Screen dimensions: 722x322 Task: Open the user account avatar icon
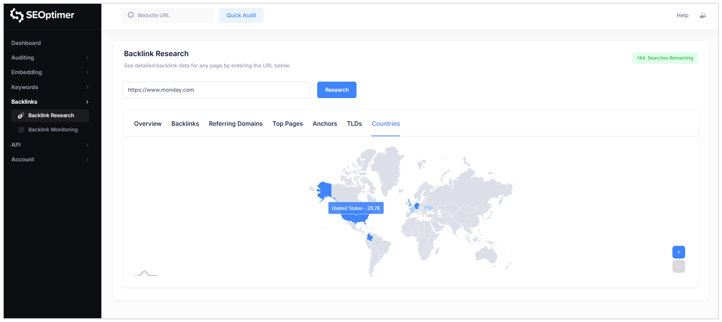[703, 15]
